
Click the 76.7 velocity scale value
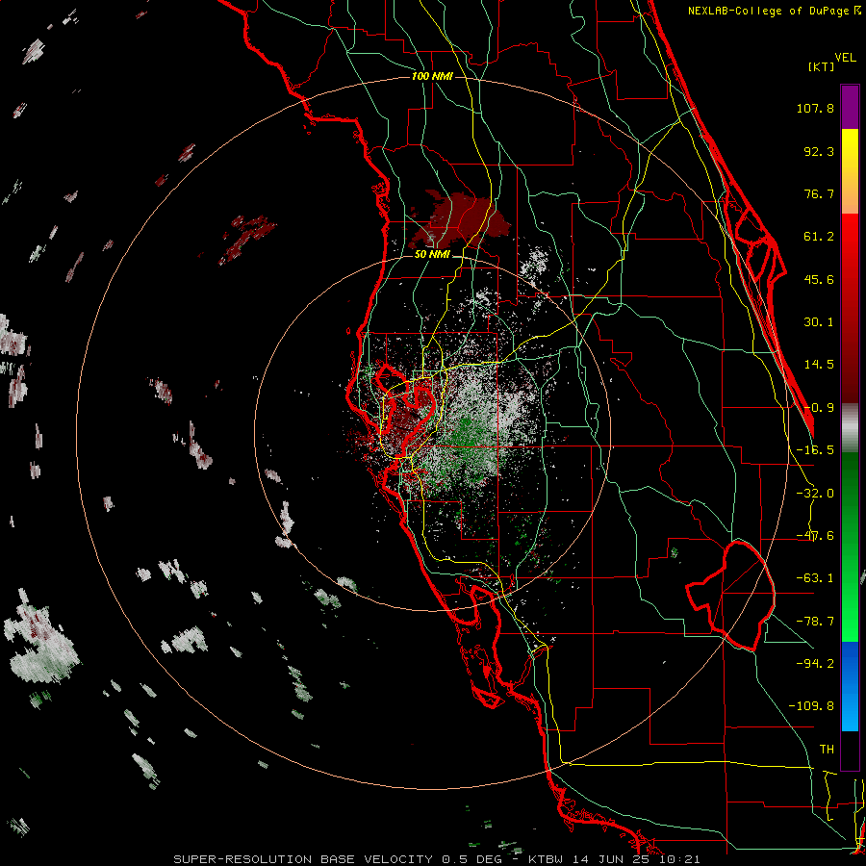coord(819,193)
